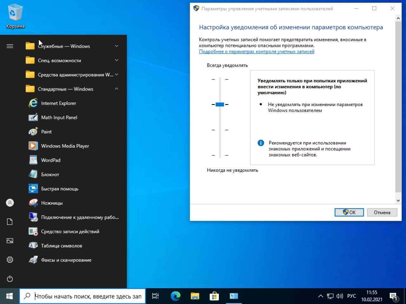The image size is (406, 304).
Task: Click the user account icon in Start
Action: point(10,203)
